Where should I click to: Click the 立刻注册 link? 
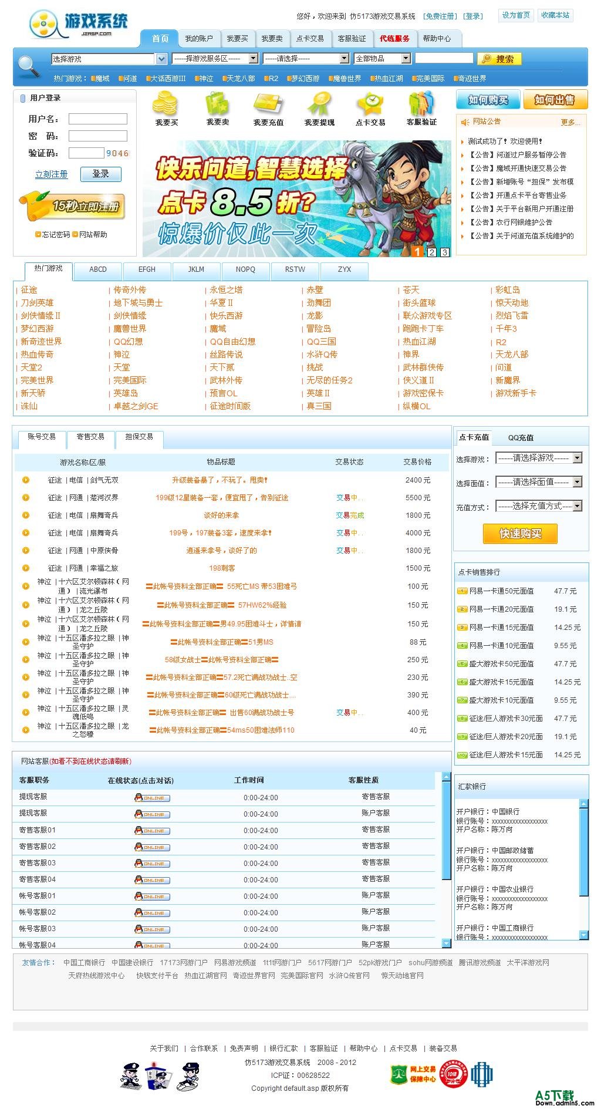coord(51,174)
